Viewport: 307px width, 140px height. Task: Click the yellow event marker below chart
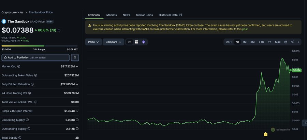[265, 134]
